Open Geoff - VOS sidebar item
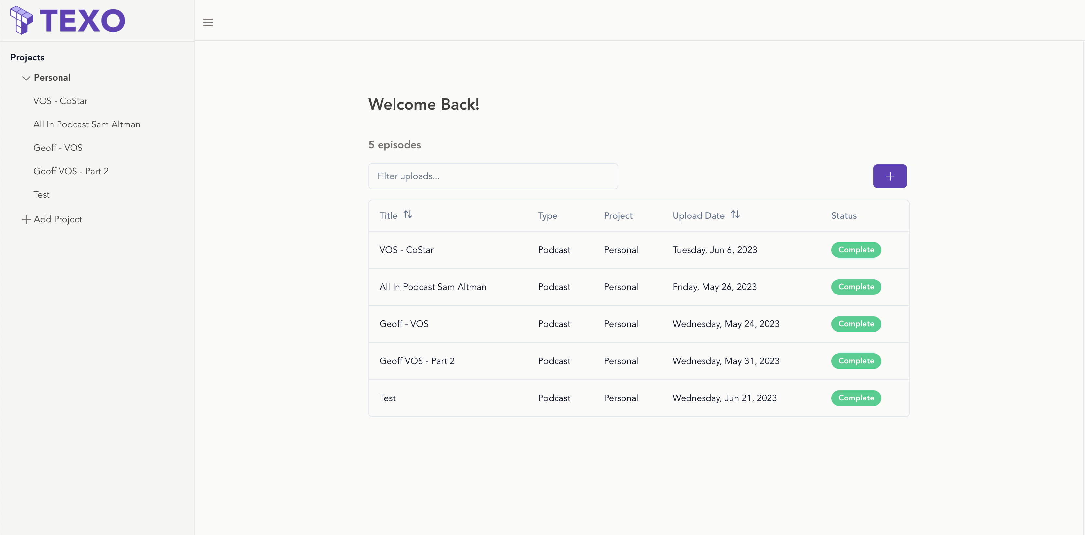This screenshot has width=1085, height=535. click(58, 148)
